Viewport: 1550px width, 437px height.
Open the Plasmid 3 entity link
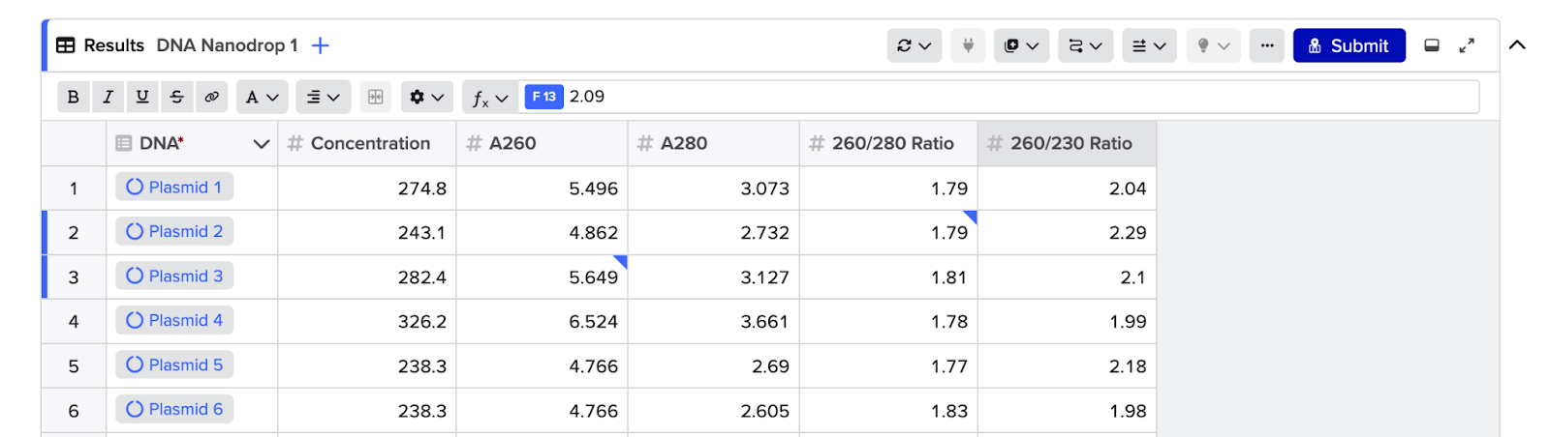tap(174, 277)
